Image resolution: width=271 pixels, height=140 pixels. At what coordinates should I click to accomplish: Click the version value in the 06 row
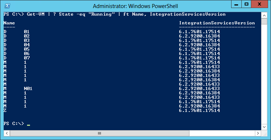pos(199,54)
